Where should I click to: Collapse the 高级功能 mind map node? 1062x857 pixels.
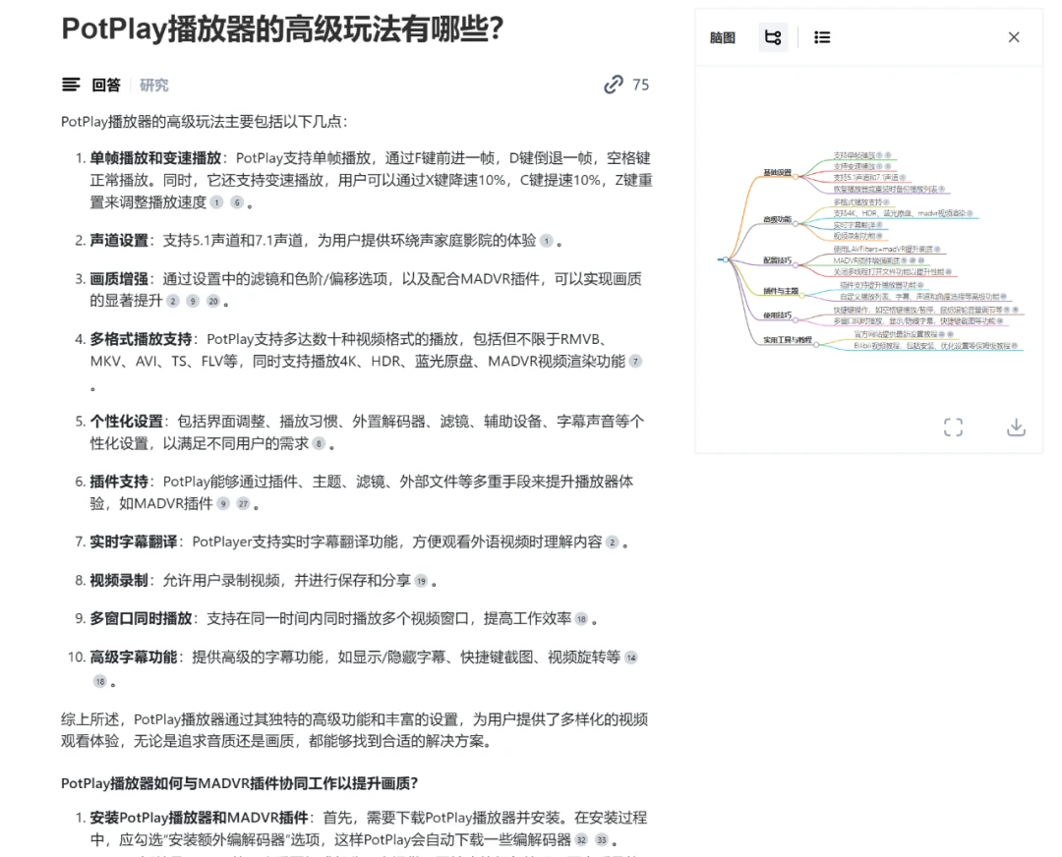[796, 223]
